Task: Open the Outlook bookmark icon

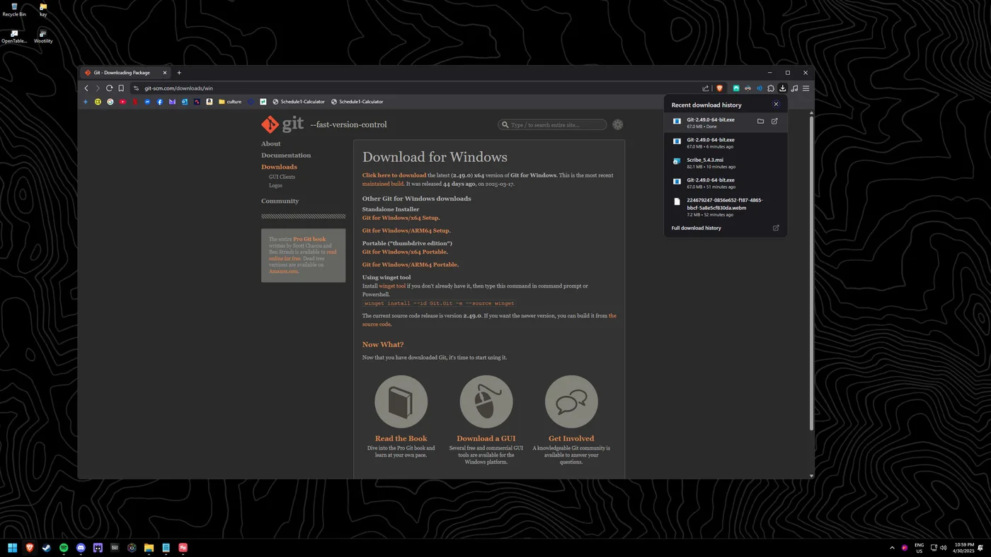Action: point(185,102)
